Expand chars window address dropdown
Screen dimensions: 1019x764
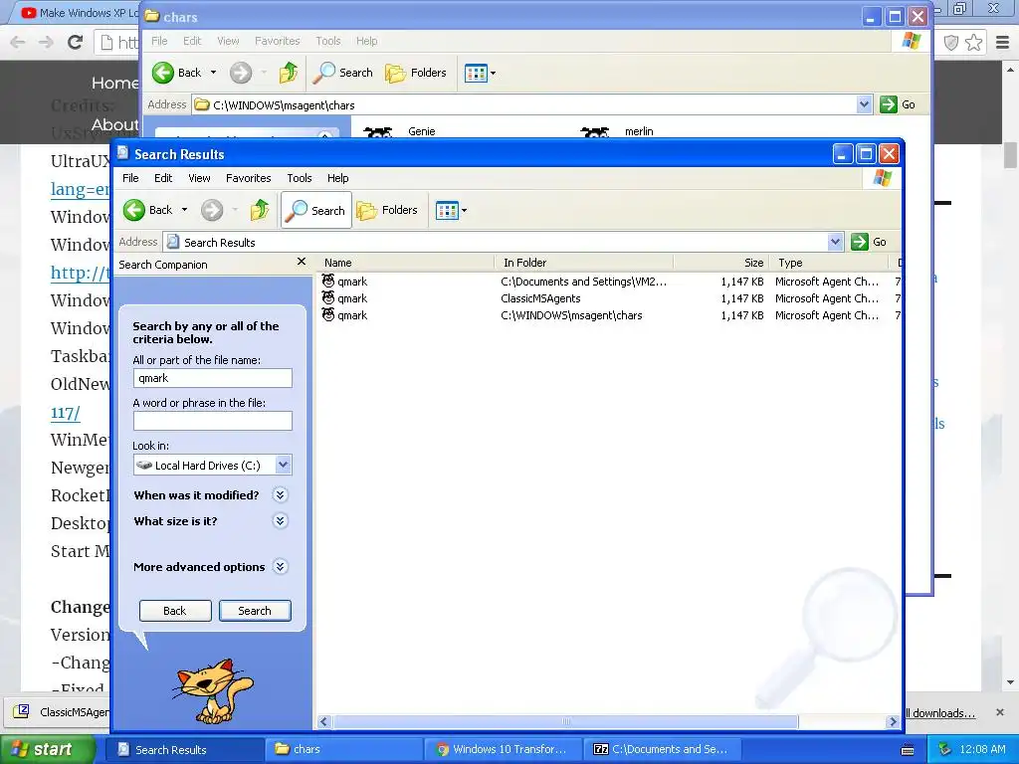[x=864, y=104]
